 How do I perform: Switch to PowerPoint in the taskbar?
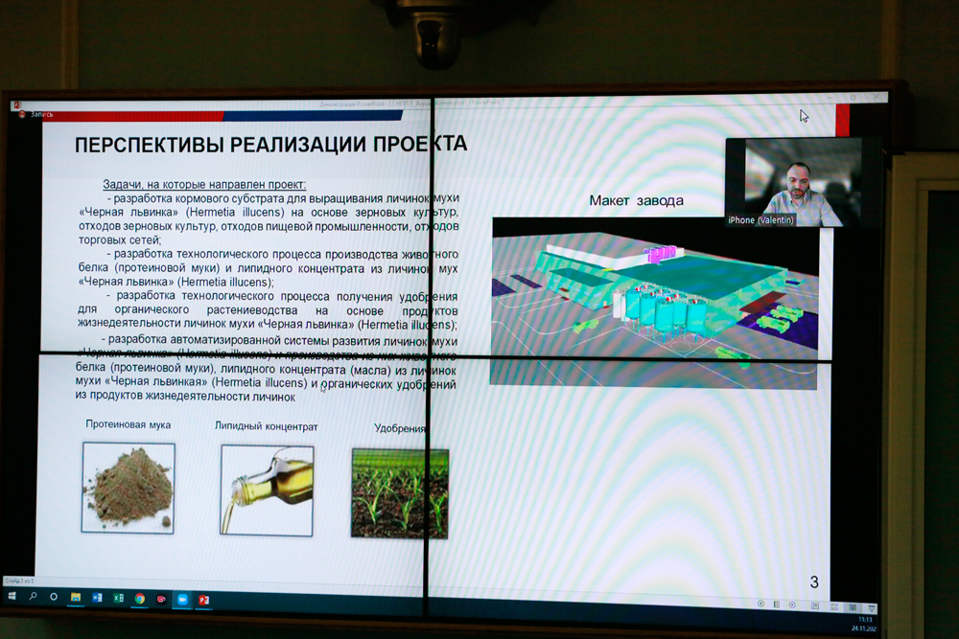tap(203, 600)
